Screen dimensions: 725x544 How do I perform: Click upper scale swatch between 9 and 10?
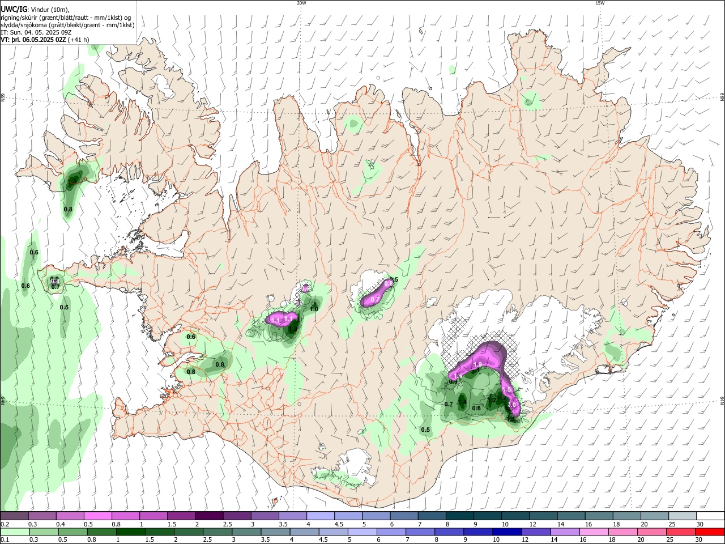[x=488, y=516]
